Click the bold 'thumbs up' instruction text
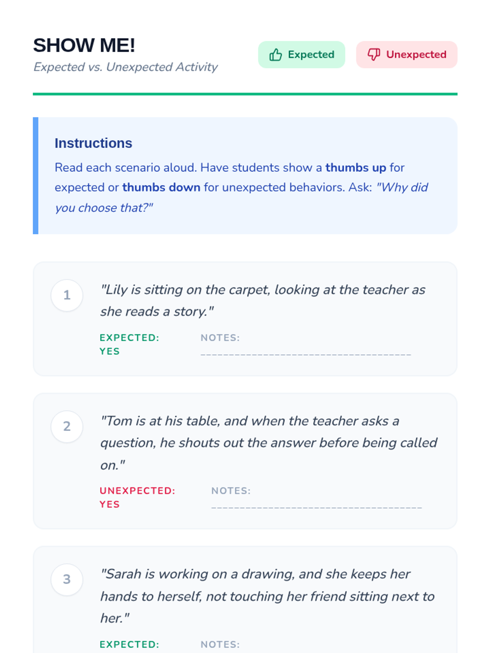The image size is (490, 653). click(x=356, y=168)
